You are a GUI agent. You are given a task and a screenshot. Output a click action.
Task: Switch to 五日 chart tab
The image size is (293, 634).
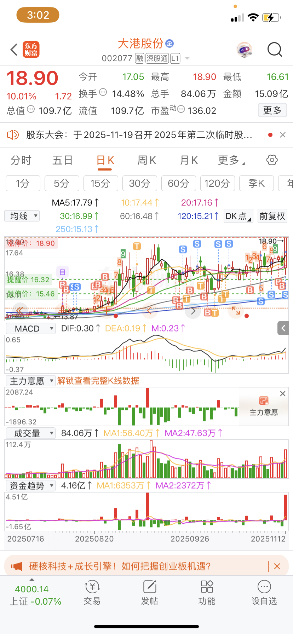click(63, 160)
